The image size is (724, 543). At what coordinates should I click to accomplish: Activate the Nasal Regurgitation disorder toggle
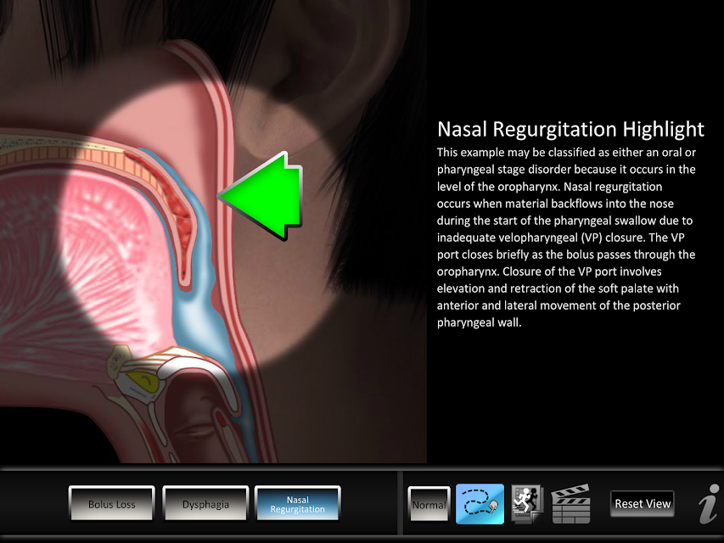click(x=297, y=504)
